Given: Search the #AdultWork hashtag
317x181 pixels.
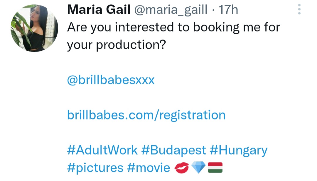Looking at the screenshot, I should (102, 150).
